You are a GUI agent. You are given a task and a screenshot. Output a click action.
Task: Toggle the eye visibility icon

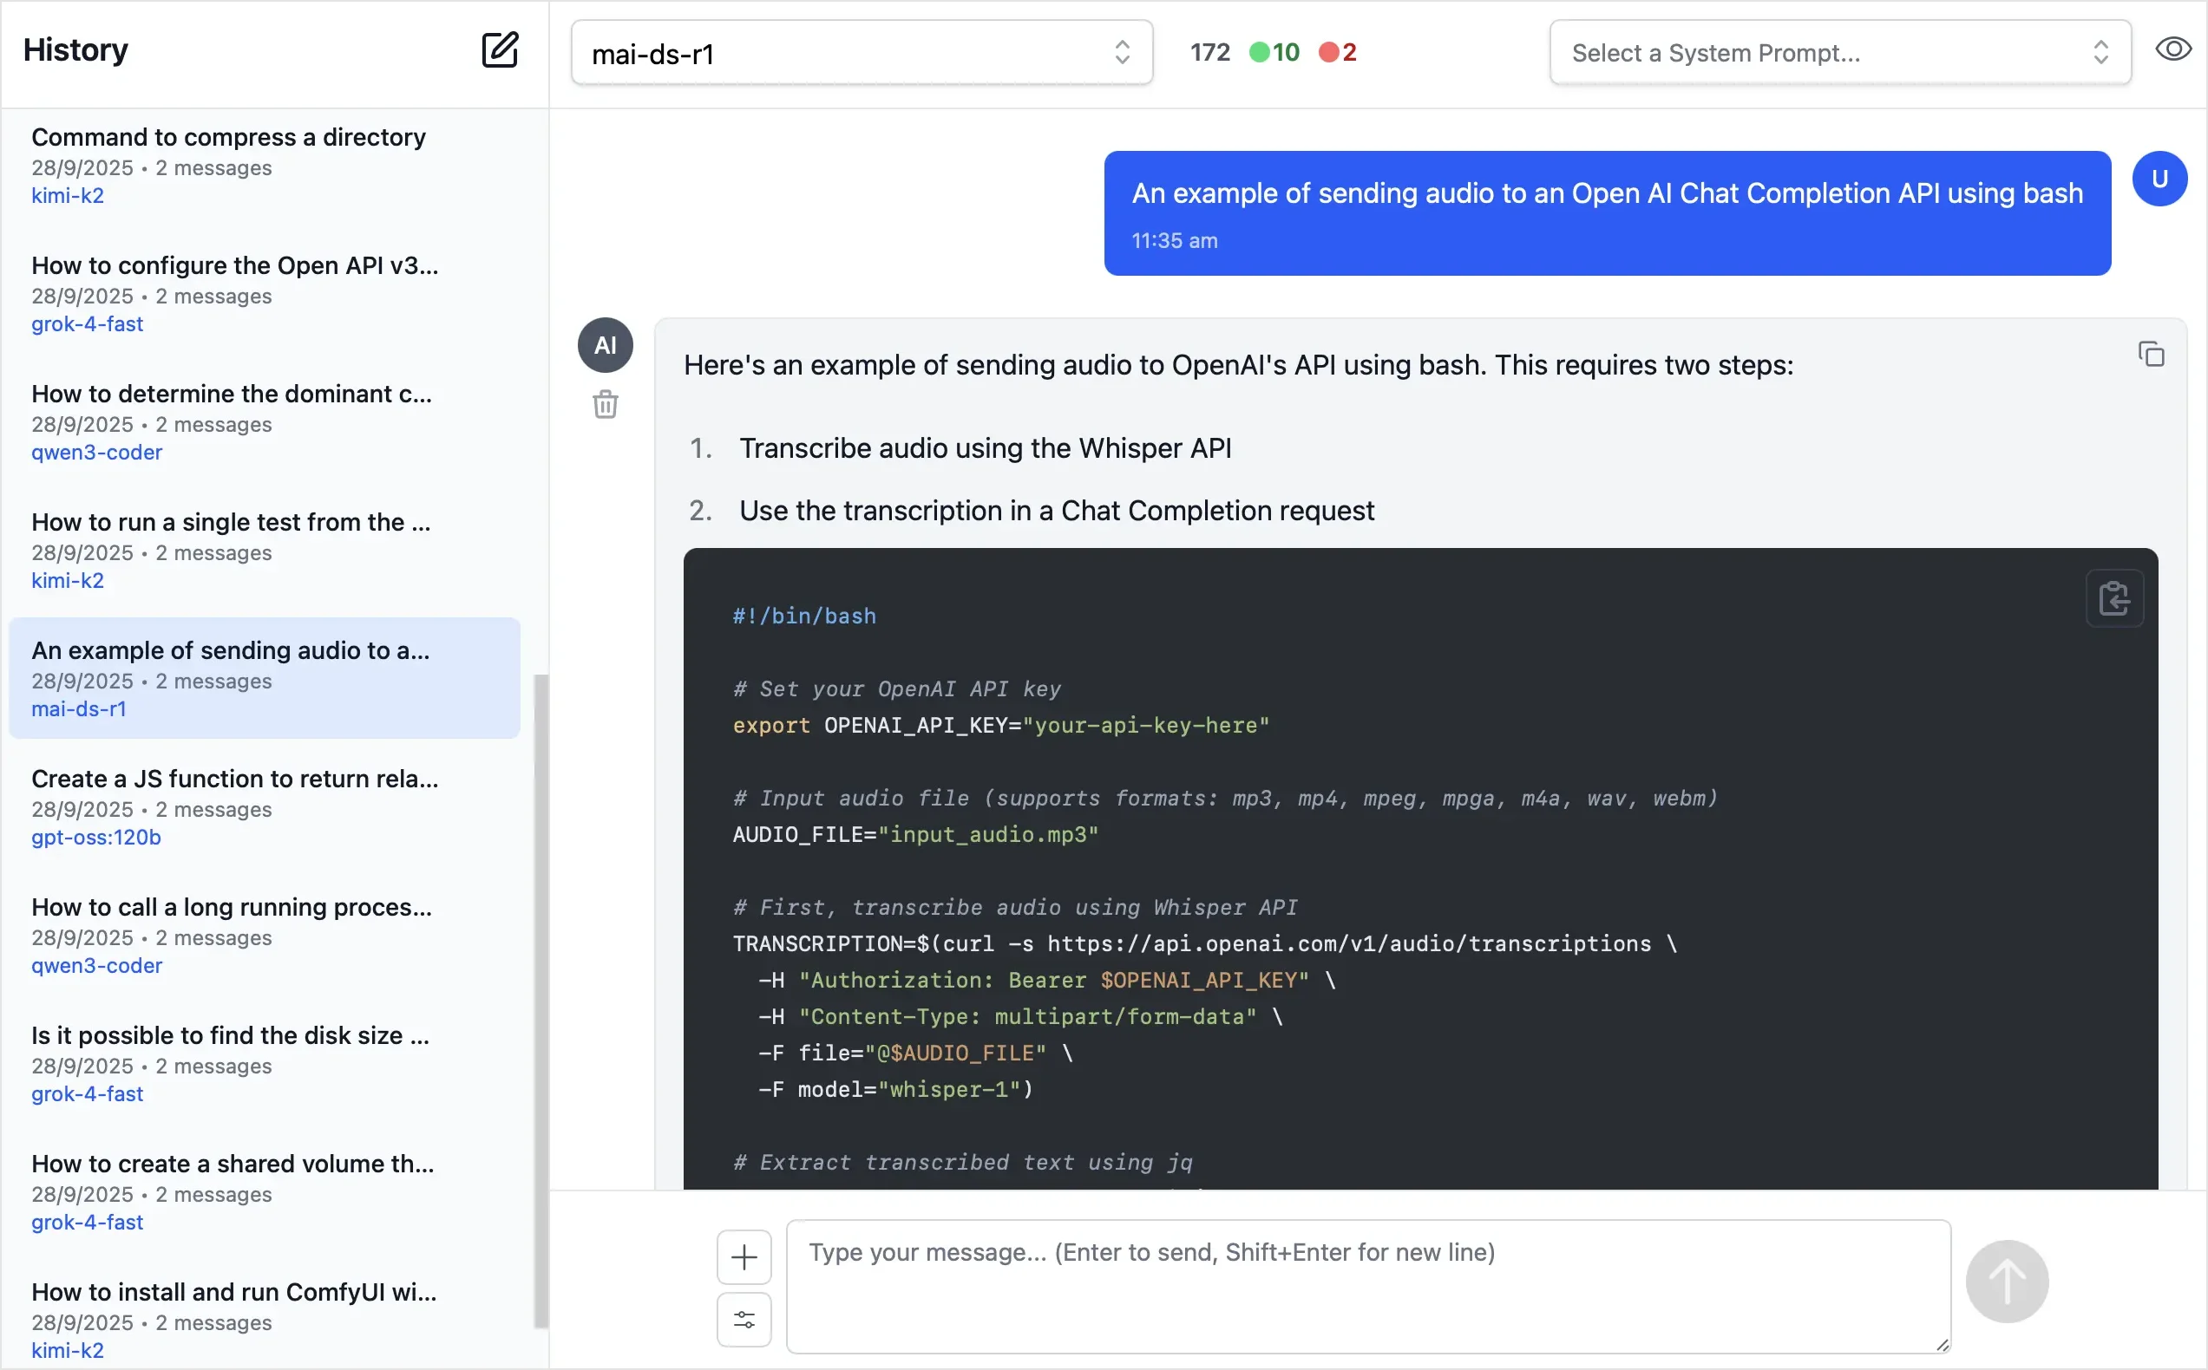click(2172, 49)
